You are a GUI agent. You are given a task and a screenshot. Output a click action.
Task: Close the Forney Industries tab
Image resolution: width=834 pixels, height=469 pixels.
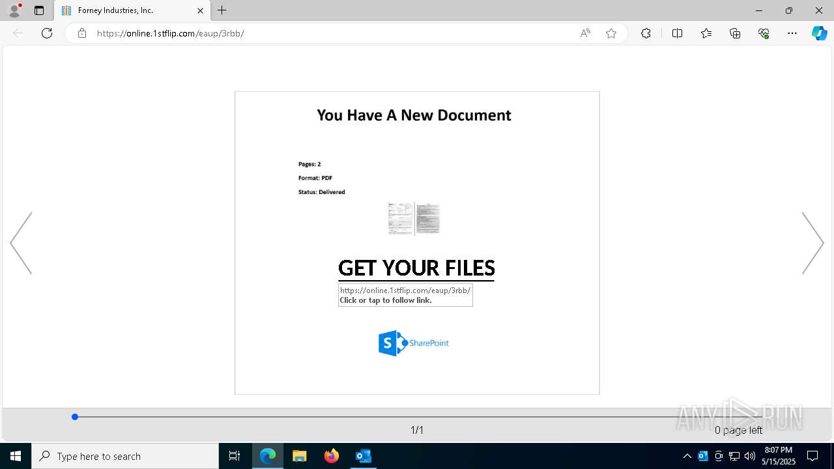[x=200, y=10]
